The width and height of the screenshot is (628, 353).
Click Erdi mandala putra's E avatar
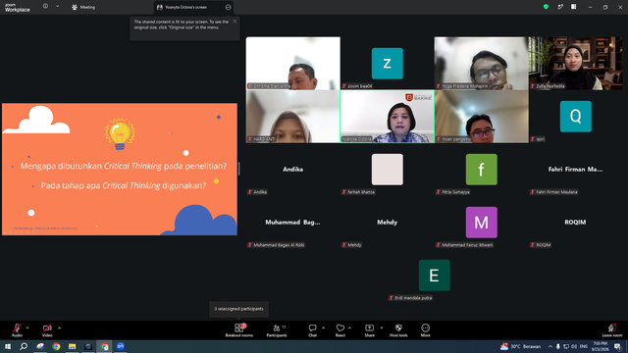(434, 276)
